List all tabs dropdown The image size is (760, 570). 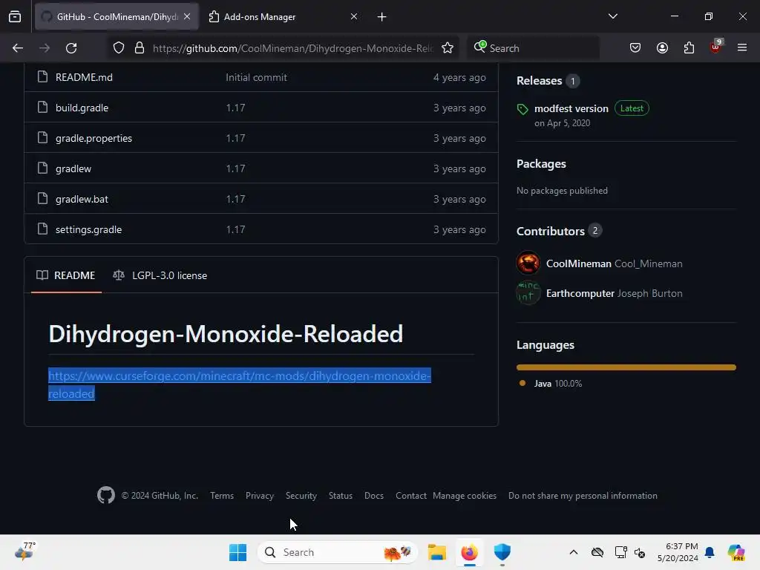(612, 16)
